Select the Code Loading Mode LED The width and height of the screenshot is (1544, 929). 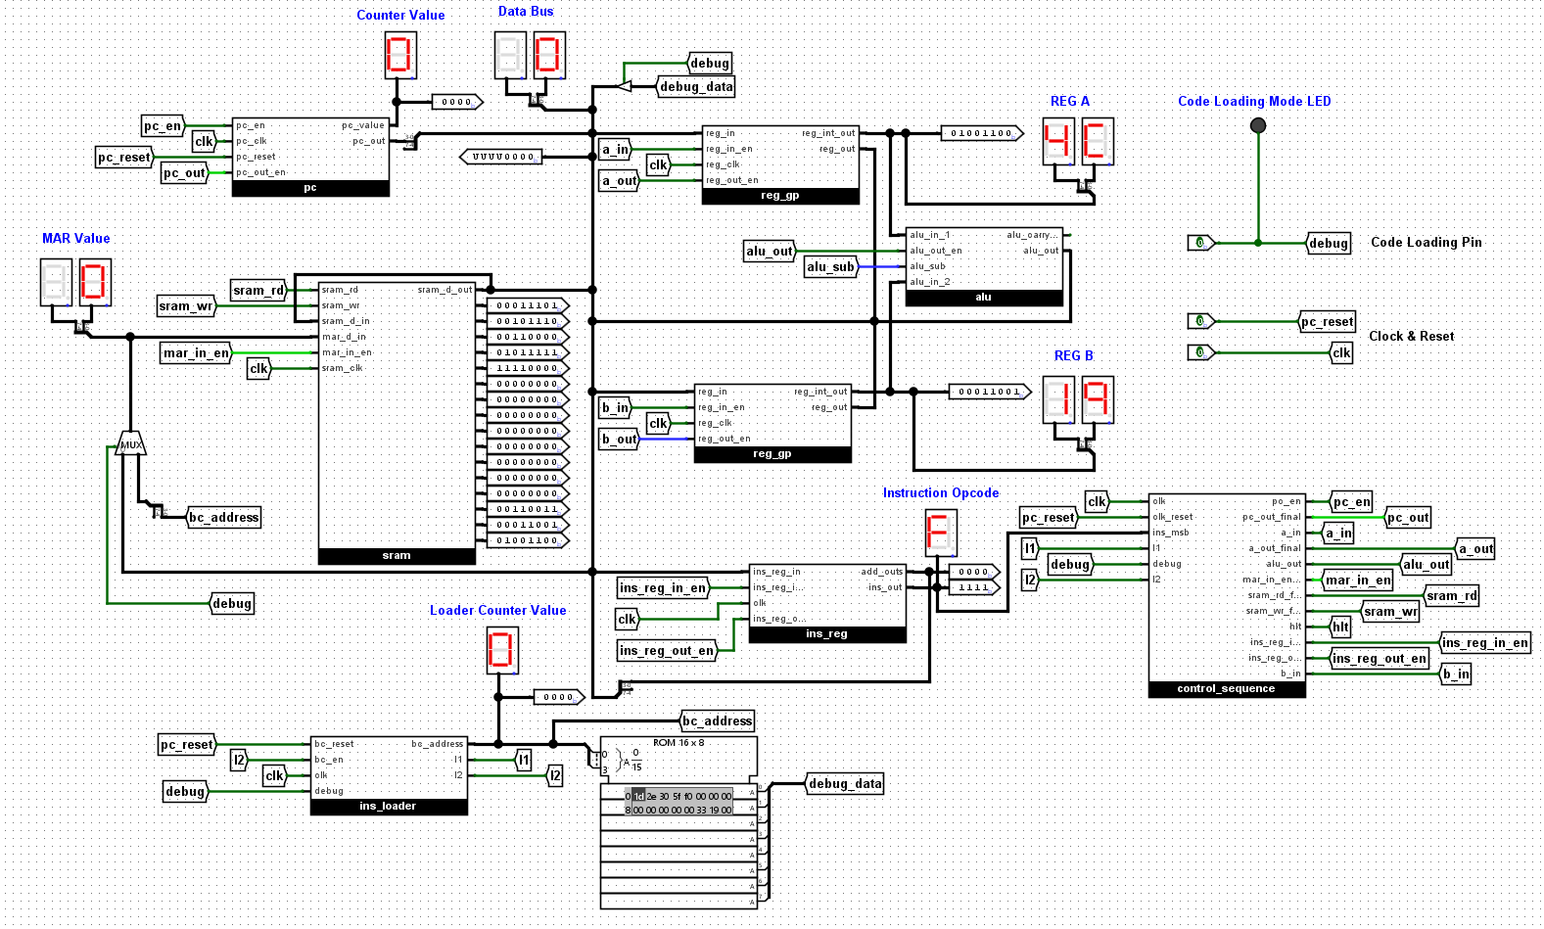1258,125
